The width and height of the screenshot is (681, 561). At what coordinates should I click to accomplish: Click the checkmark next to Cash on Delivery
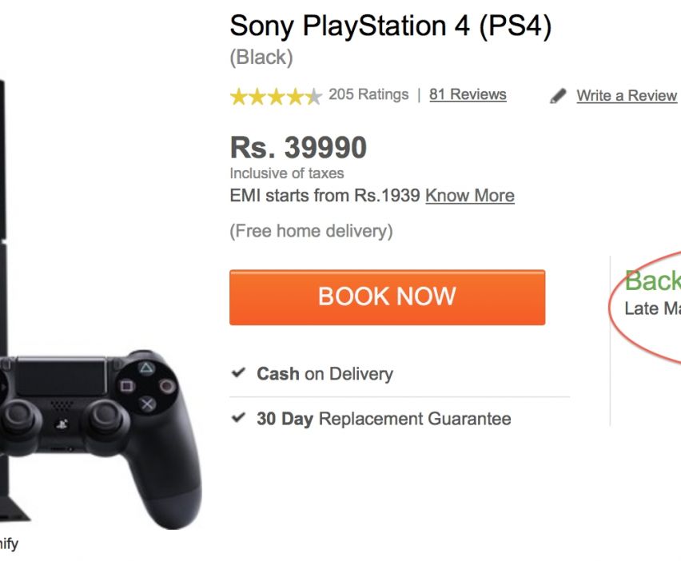(x=238, y=372)
